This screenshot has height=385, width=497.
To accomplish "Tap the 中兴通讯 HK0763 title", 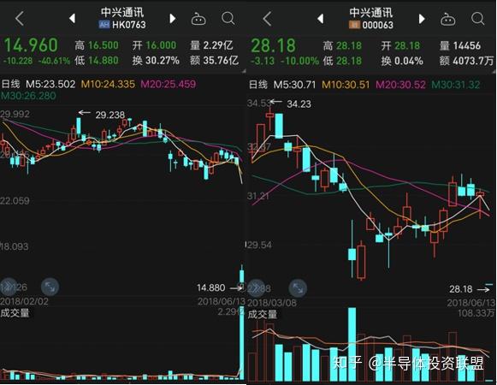I will [x=122, y=18].
